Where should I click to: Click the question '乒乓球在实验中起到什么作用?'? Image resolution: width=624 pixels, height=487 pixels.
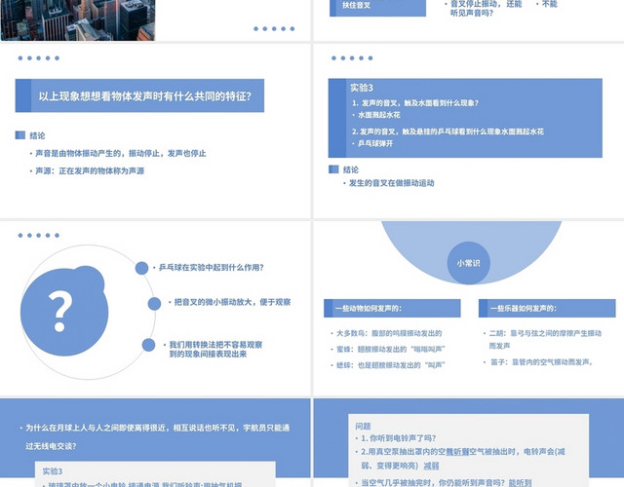pyautogui.click(x=212, y=268)
